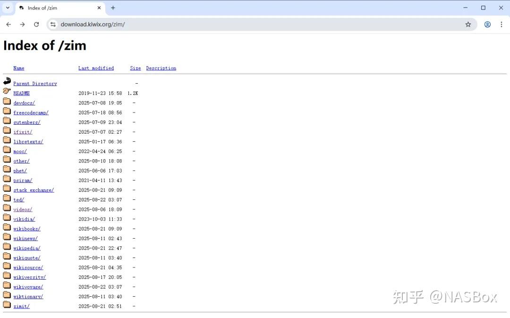Click the mooc date '2022-04-24 06:25'
The height and width of the screenshot is (318, 510).
click(x=100, y=151)
